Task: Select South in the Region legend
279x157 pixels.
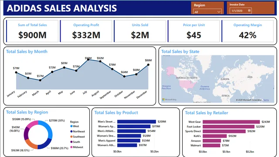Action: point(75,142)
